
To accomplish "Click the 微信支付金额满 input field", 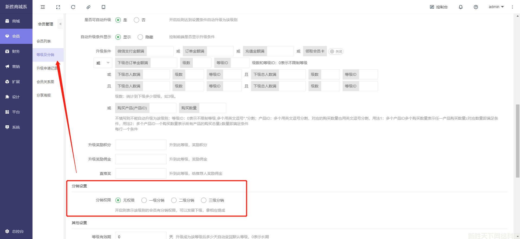I will [x=160, y=51].
